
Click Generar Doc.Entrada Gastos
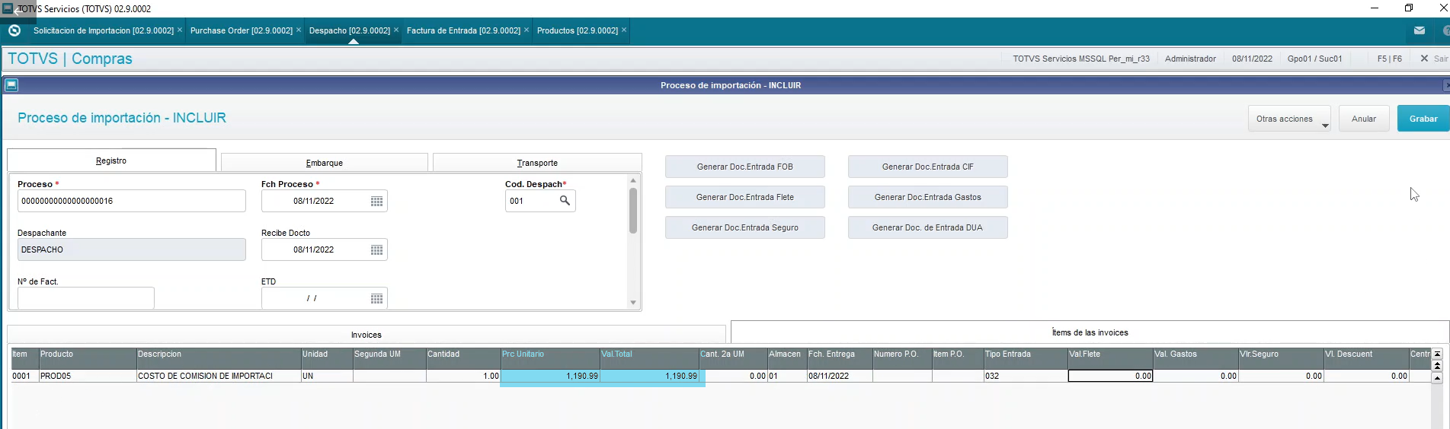pos(928,197)
